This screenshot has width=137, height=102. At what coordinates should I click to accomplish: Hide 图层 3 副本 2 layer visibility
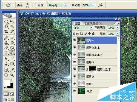point(75,54)
